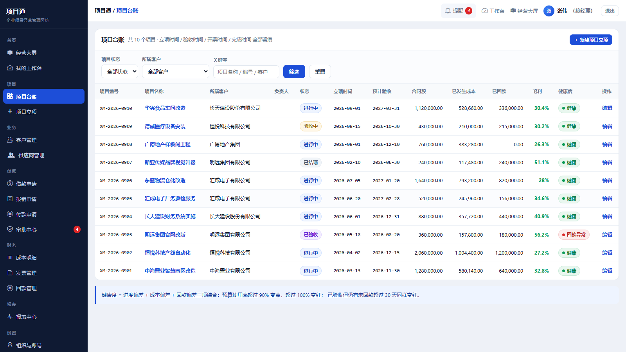Click the red badge on 审批中心
Screen dimensions: 626x352
(x=77, y=230)
